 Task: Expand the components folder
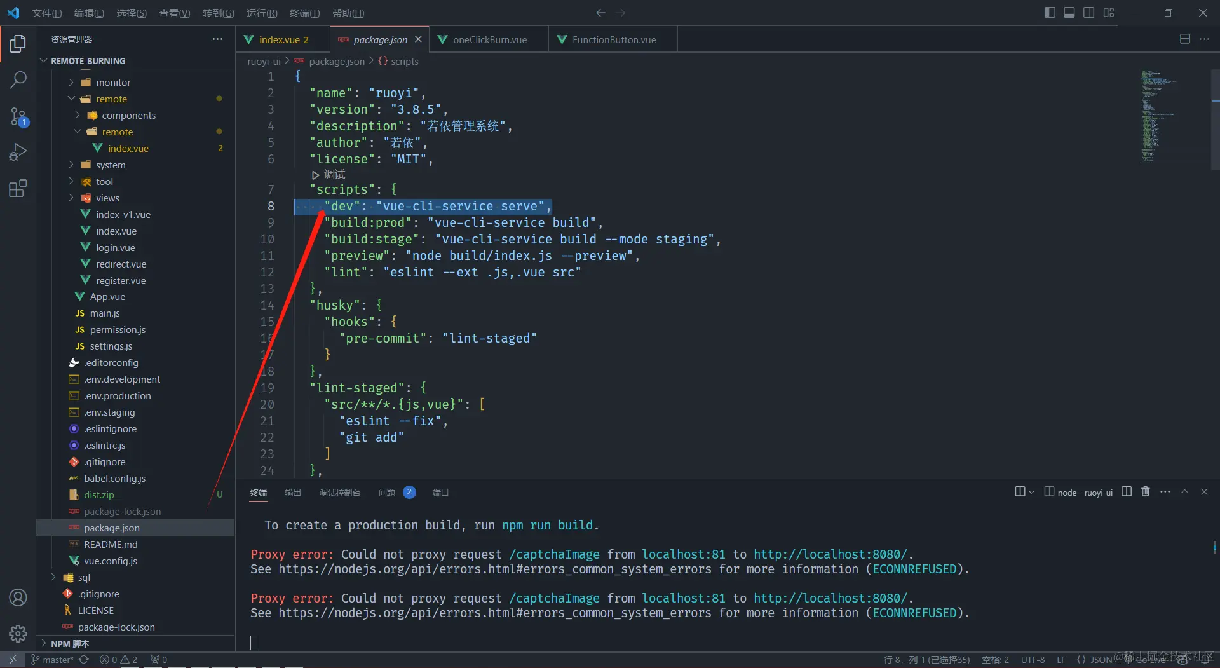click(128, 116)
